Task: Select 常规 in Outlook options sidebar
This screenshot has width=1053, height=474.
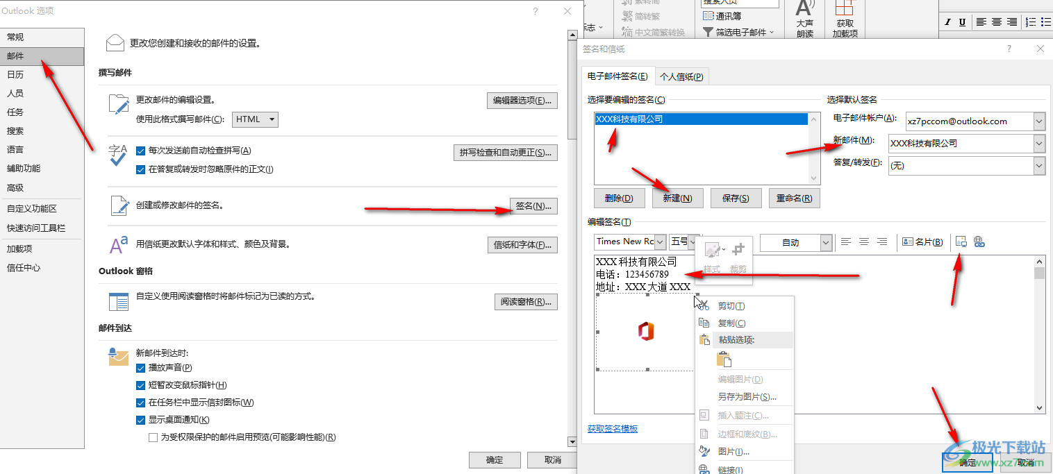Action: (x=42, y=37)
